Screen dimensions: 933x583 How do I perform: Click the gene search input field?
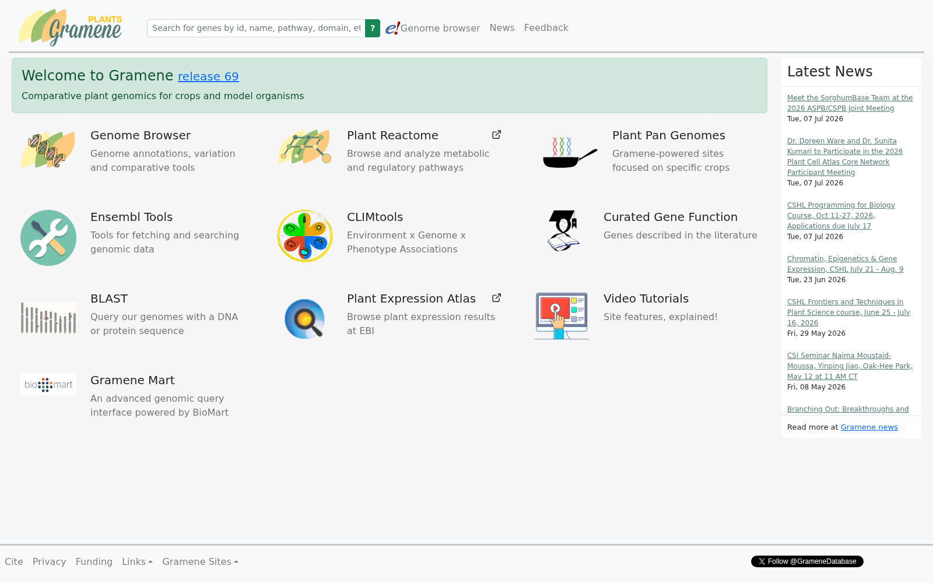click(256, 28)
